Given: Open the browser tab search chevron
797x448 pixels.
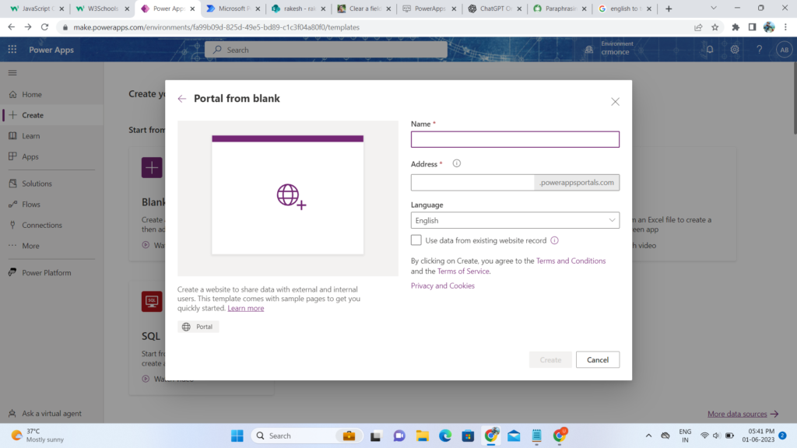Looking at the screenshot, I should [714, 8].
